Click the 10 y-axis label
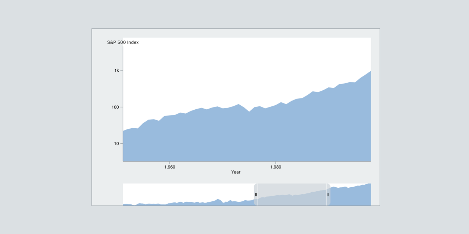The height and width of the screenshot is (234, 469). pos(117,143)
